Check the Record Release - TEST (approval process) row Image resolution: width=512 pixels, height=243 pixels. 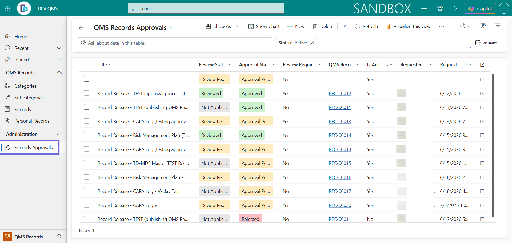pyautogui.click(x=87, y=93)
